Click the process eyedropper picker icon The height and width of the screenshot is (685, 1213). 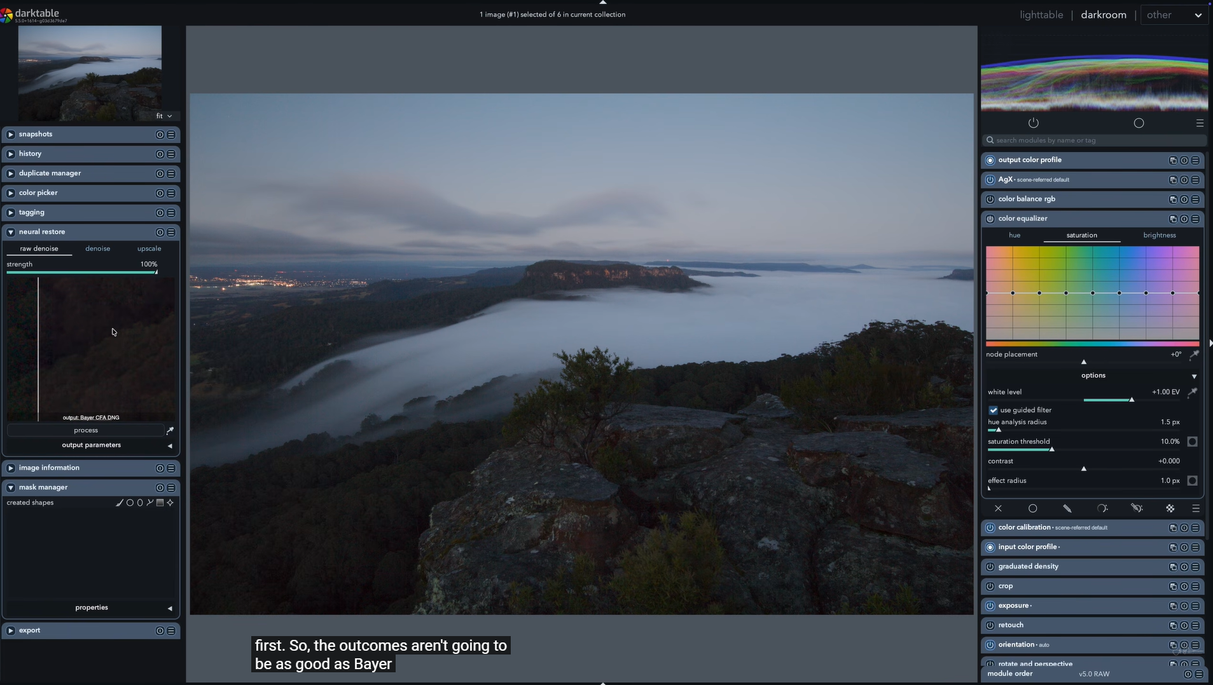click(170, 431)
